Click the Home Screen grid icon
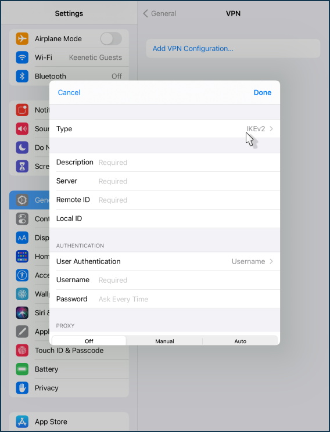 [x=22, y=256]
